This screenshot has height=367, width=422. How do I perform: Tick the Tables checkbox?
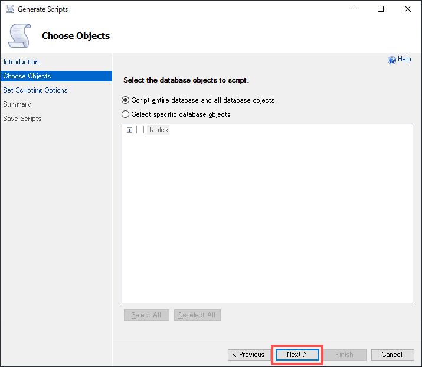140,130
